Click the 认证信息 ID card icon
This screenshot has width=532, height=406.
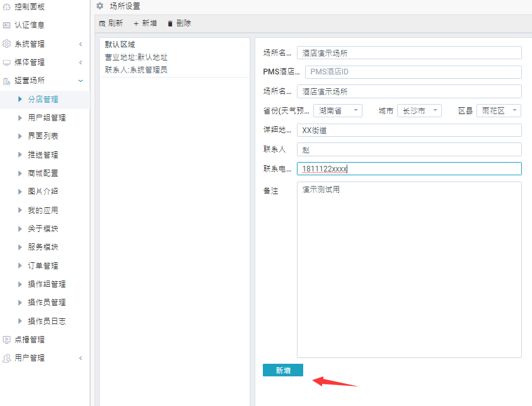point(6,25)
